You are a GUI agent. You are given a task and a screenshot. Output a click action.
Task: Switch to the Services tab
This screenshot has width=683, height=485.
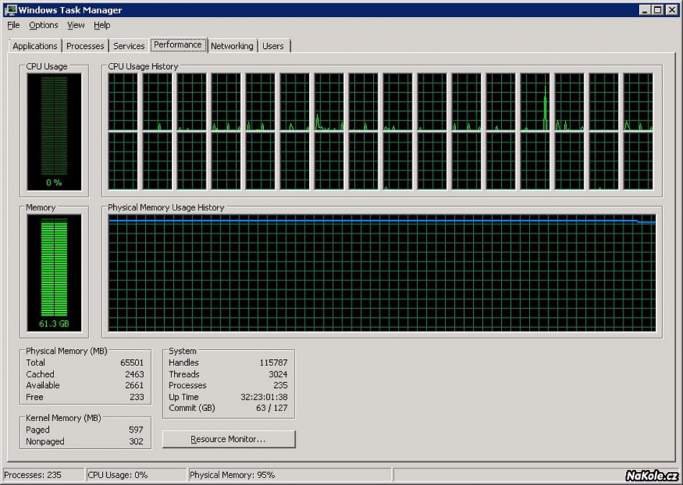129,46
